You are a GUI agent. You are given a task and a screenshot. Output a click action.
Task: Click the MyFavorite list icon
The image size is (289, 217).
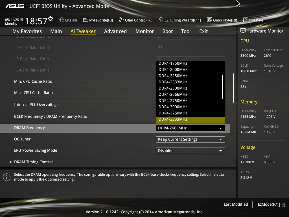86,20
